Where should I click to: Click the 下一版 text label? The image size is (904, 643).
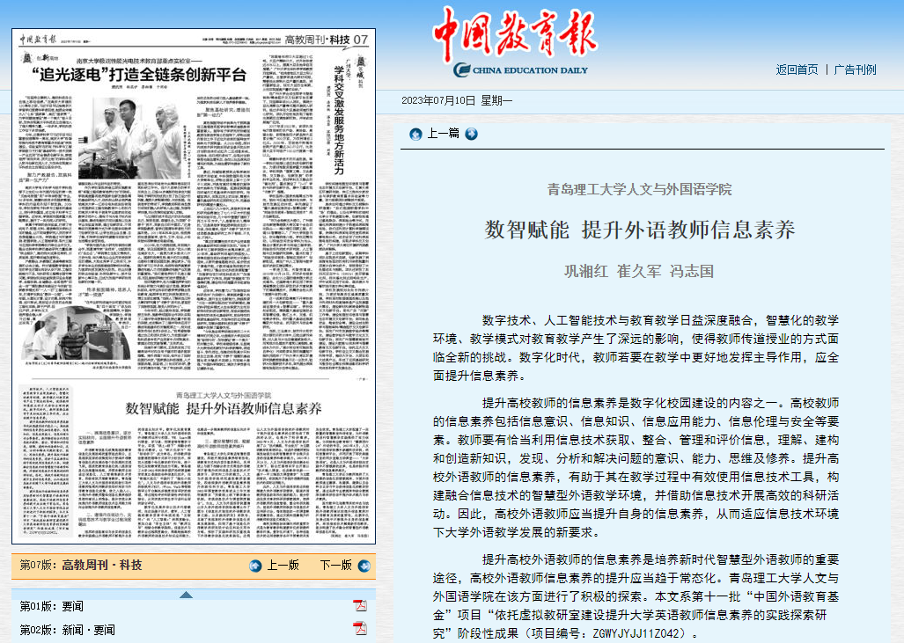pyautogui.click(x=335, y=566)
